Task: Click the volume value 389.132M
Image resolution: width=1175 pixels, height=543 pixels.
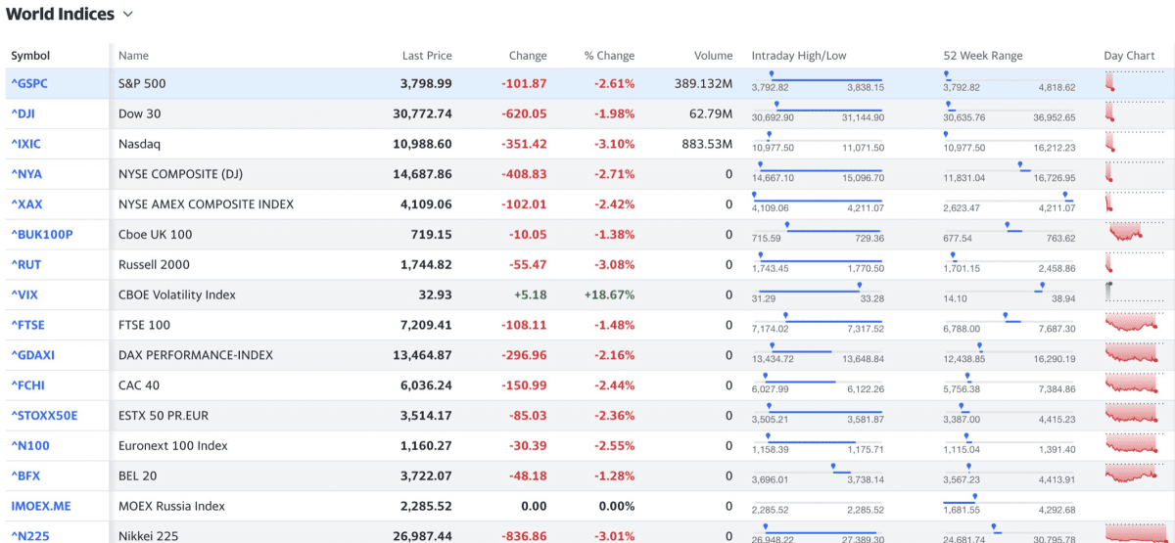Action: pos(704,84)
